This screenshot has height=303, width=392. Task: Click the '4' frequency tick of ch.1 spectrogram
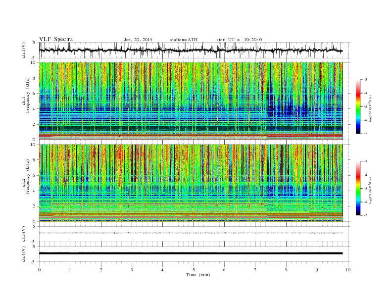(34, 109)
